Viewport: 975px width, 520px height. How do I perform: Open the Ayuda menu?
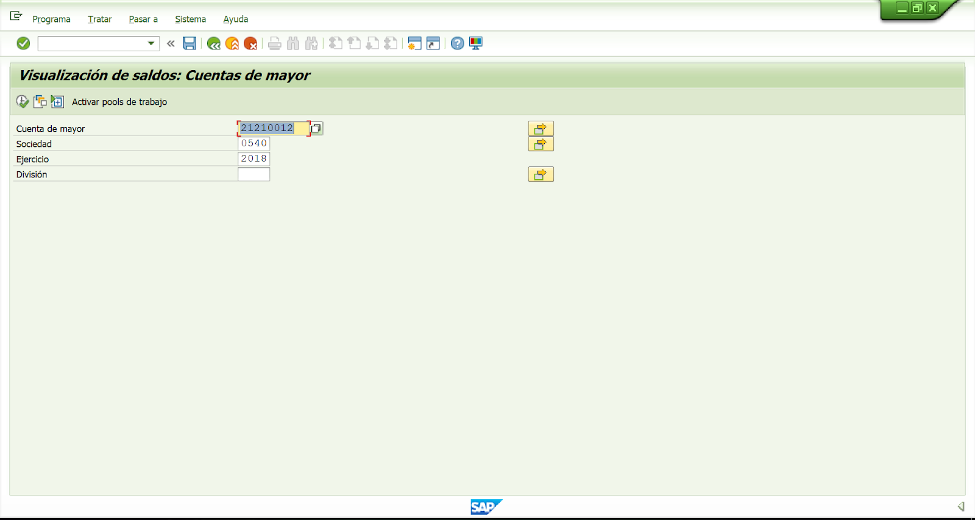(236, 19)
